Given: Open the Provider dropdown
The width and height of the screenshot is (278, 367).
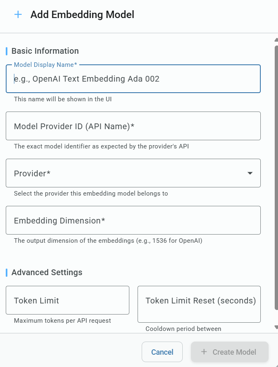Looking at the screenshot, I should pos(133,173).
